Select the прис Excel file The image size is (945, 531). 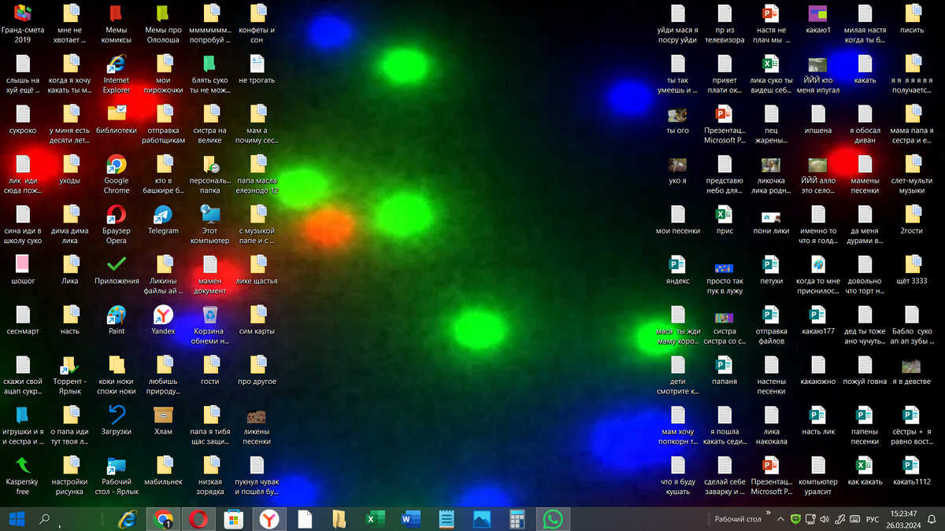point(724,216)
